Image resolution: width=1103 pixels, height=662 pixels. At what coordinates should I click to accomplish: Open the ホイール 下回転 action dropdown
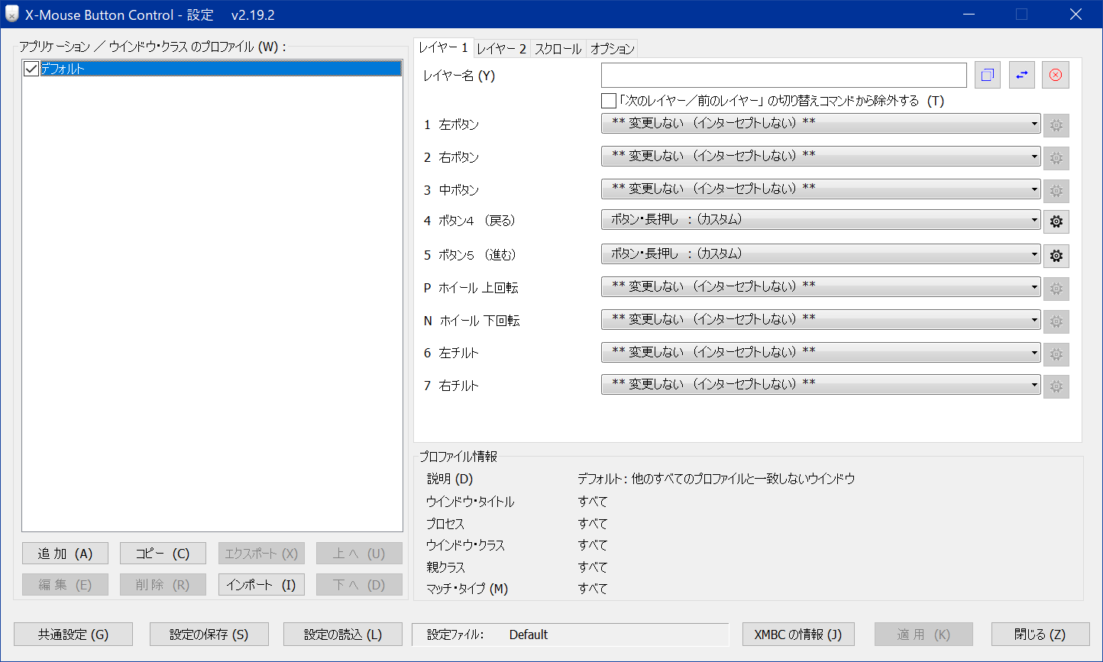pos(821,319)
